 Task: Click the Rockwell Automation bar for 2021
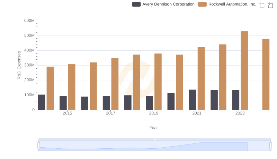click(x=201, y=78)
